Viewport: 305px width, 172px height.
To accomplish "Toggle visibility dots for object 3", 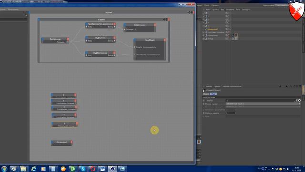I will (x=229, y=20).
